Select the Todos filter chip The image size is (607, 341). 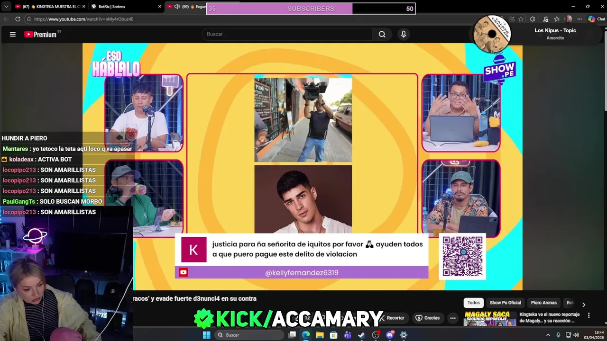[x=473, y=303]
